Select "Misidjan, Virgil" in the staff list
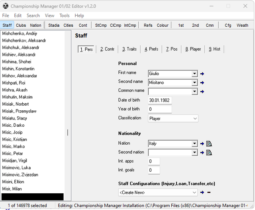Screen dimensions: 255x210 33,161
